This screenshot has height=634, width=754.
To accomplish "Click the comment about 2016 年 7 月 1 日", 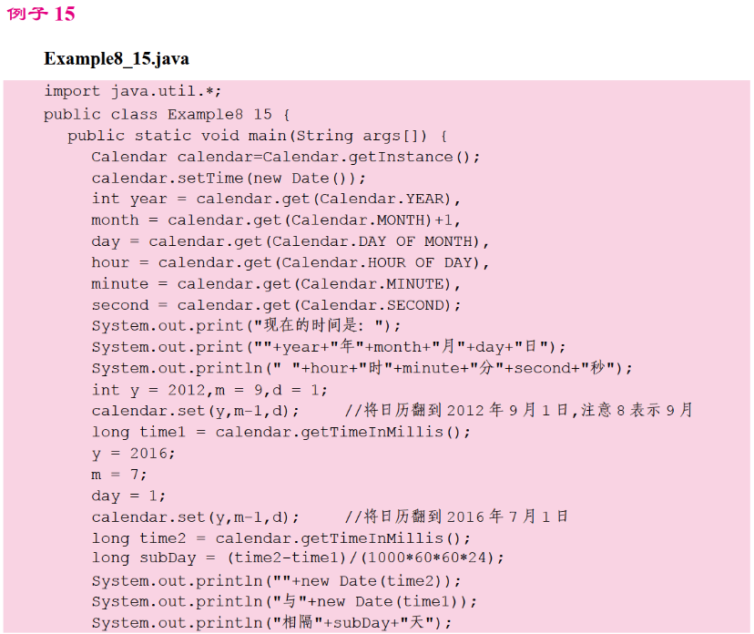I will click(453, 516).
